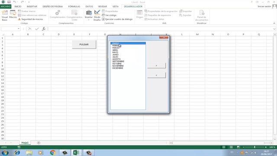Select ENERO in the listbox
This screenshot has width=277, height=156.
point(128,43)
